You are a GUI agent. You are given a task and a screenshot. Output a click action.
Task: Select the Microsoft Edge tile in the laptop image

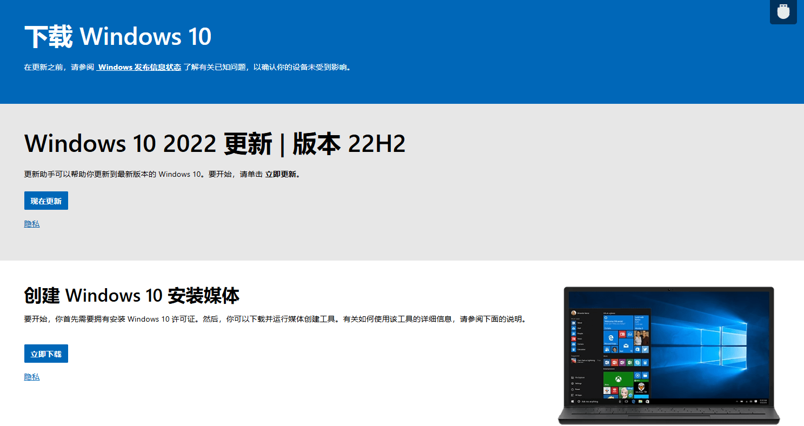pyautogui.click(x=611, y=338)
